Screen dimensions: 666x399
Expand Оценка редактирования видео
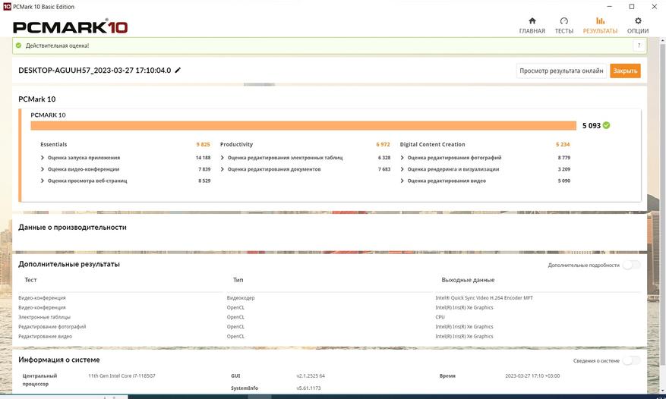pos(402,181)
